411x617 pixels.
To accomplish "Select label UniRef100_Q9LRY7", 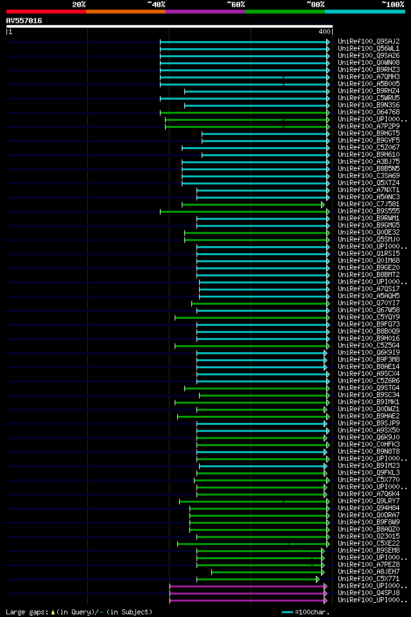I will 369,501.
